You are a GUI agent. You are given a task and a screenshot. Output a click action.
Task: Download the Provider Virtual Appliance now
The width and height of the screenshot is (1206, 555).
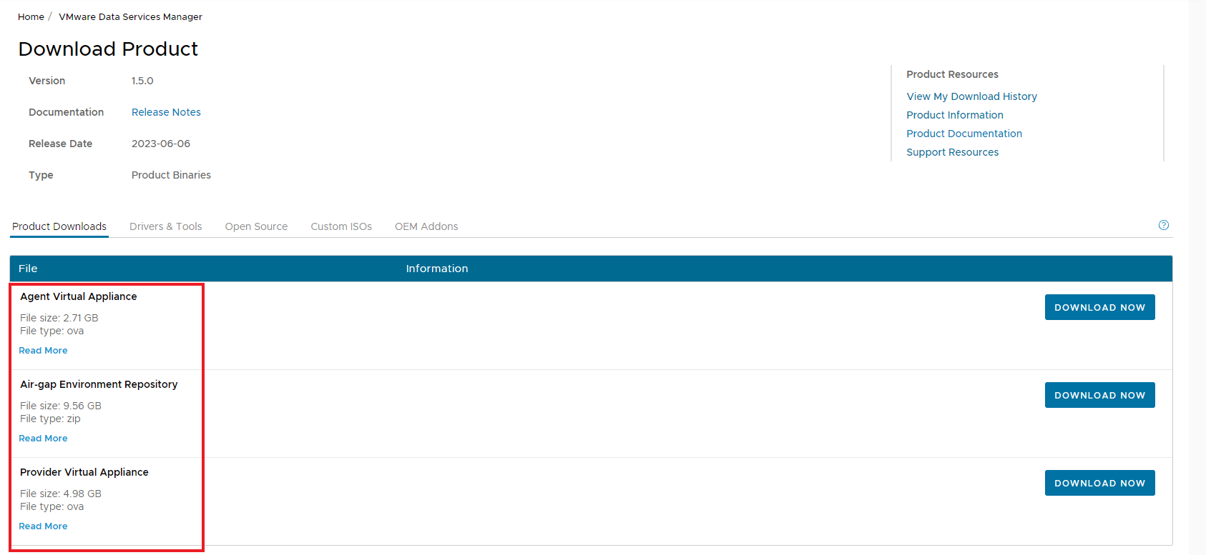[1099, 483]
